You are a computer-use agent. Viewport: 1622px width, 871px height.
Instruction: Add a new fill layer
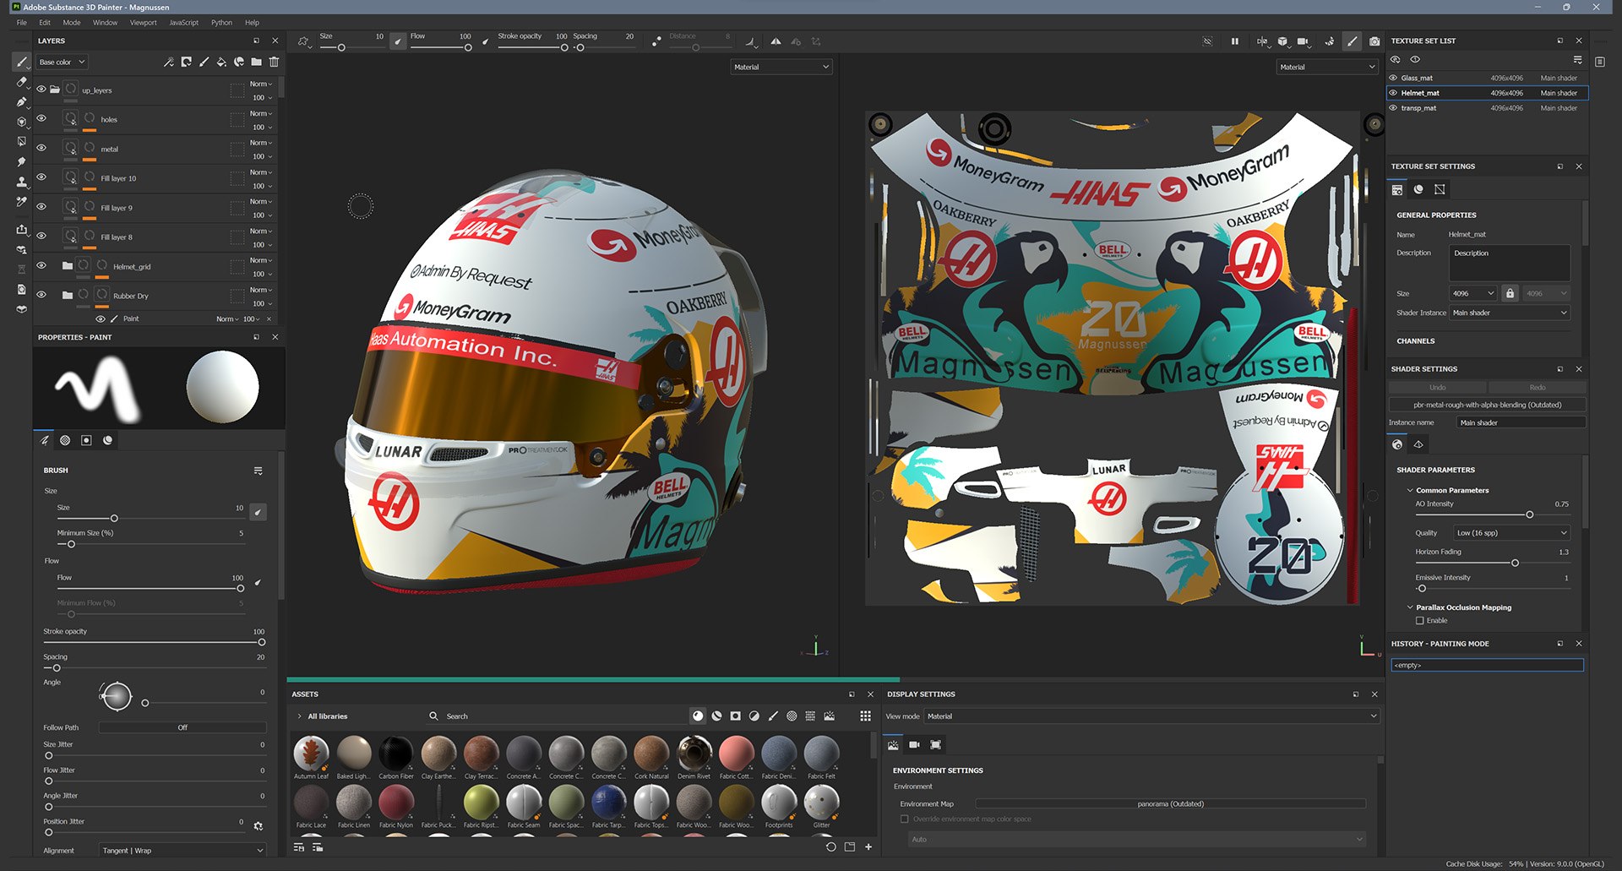point(221,62)
